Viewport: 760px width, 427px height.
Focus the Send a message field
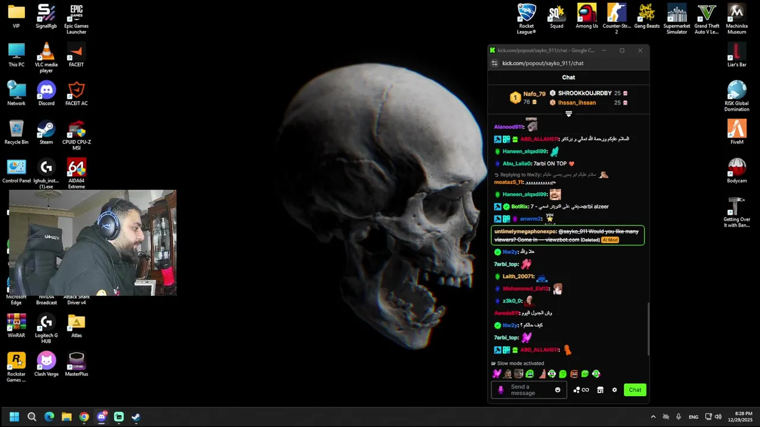click(528, 390)
